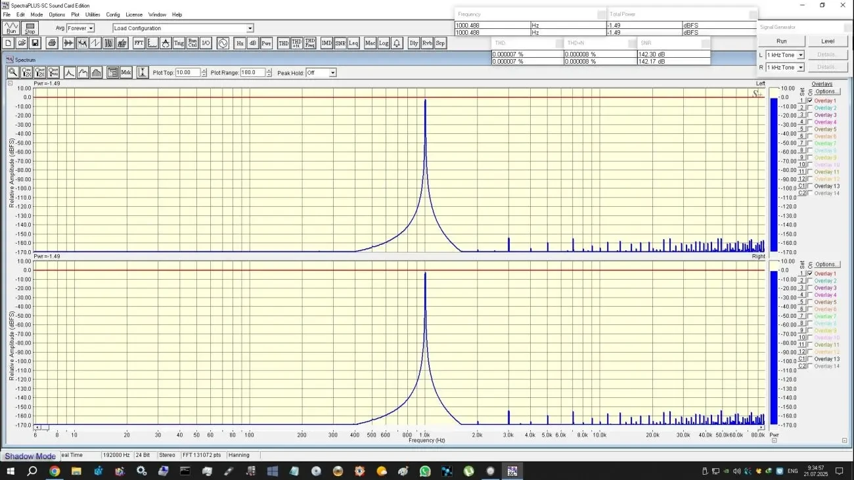This screenshot has width=854, height=480.
Task: Open the L channel 1 kHz Tone dropdown
Action: pos(799,55)
